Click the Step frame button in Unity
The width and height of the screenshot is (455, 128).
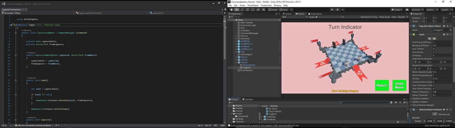(x=343, y=10)
